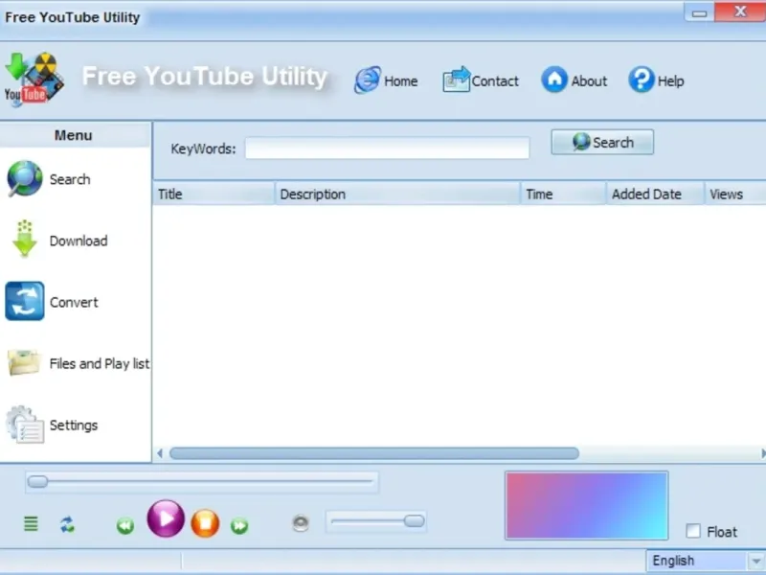This screenshot has width=766, height=575.
Task: Click the About house icon
Action: (554, 80)
